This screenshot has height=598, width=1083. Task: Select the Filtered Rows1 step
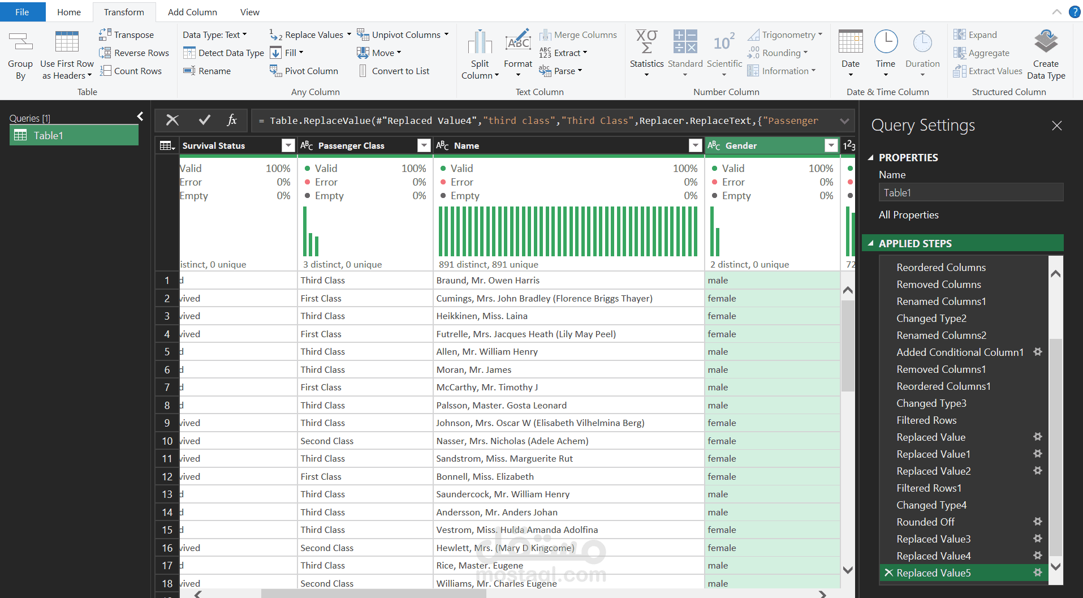coord(929,488)
